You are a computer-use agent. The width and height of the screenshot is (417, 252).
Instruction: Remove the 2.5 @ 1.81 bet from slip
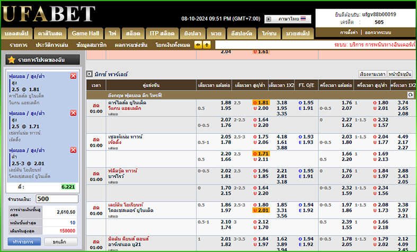(73, 76)
